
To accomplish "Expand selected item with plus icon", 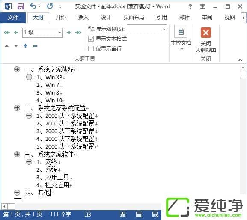I will coord(25,46).
